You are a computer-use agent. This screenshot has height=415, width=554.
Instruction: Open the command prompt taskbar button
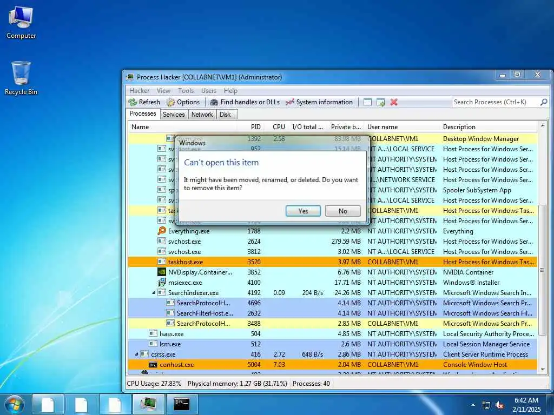click(x=182, y=404)
